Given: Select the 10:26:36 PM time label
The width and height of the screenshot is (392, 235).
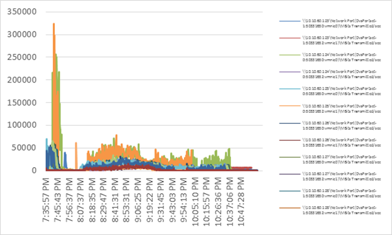Looking at the screenshot, I should tap(219, 202).
